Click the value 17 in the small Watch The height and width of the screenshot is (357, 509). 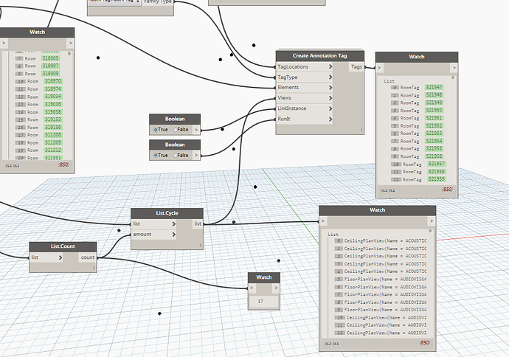(260, 302)
